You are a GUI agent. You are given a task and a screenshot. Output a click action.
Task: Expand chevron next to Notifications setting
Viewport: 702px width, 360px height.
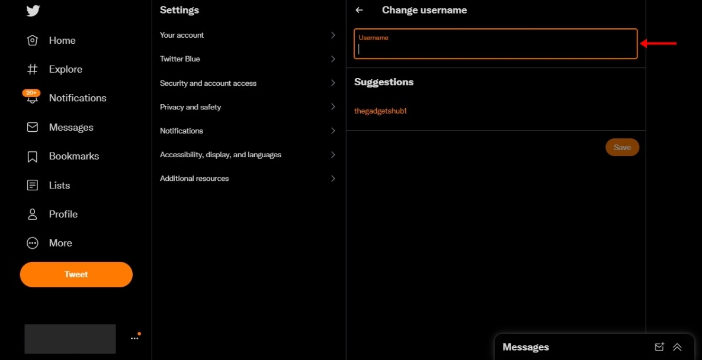click(x=333, y=131)
